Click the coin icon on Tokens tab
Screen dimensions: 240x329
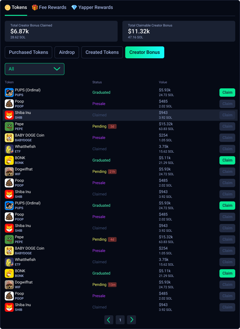8,7
